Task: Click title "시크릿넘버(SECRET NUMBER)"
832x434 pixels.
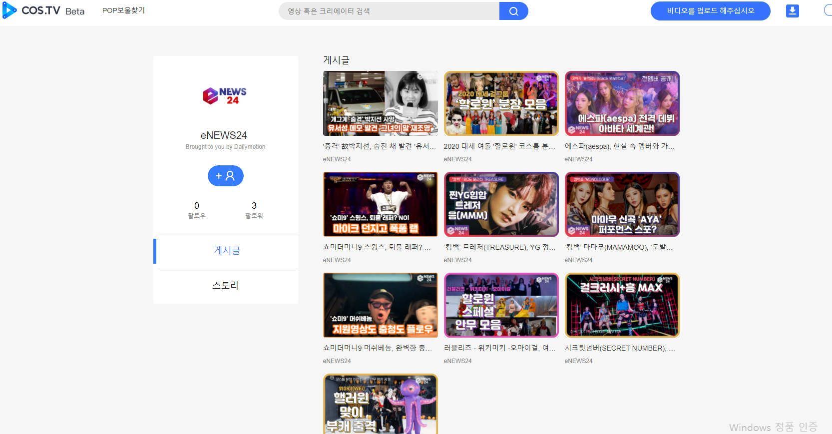Action: coord(620,348)
